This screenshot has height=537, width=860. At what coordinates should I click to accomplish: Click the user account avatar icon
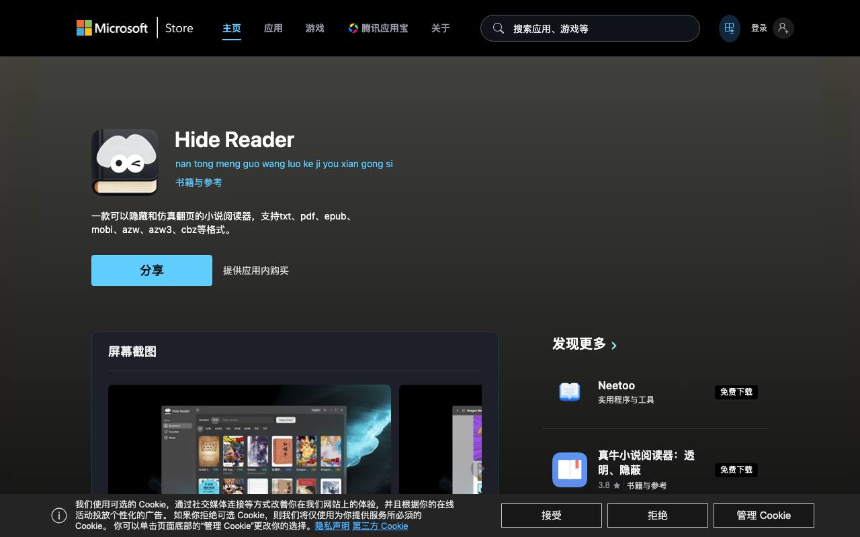pos(783,28)
